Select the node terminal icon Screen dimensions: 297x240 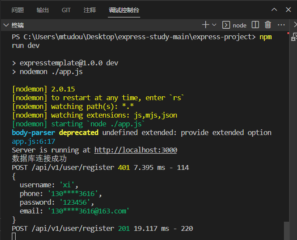[226, 25]
